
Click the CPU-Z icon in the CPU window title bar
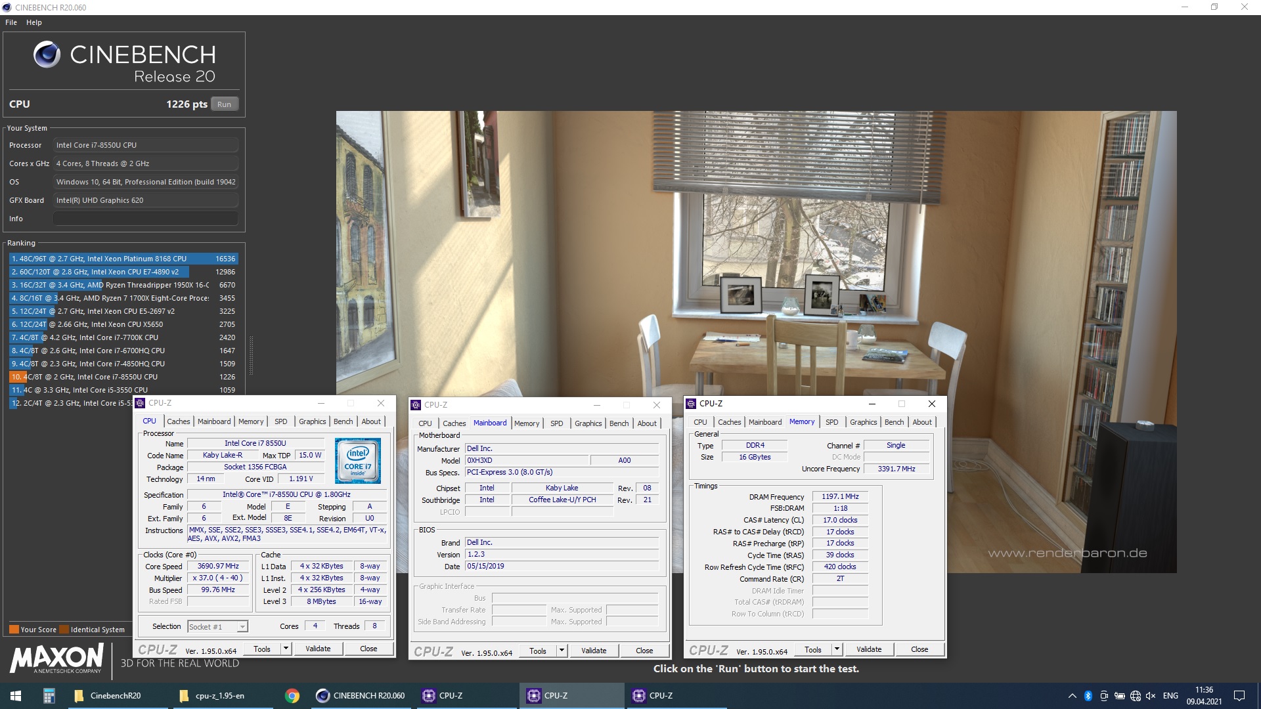140,403
